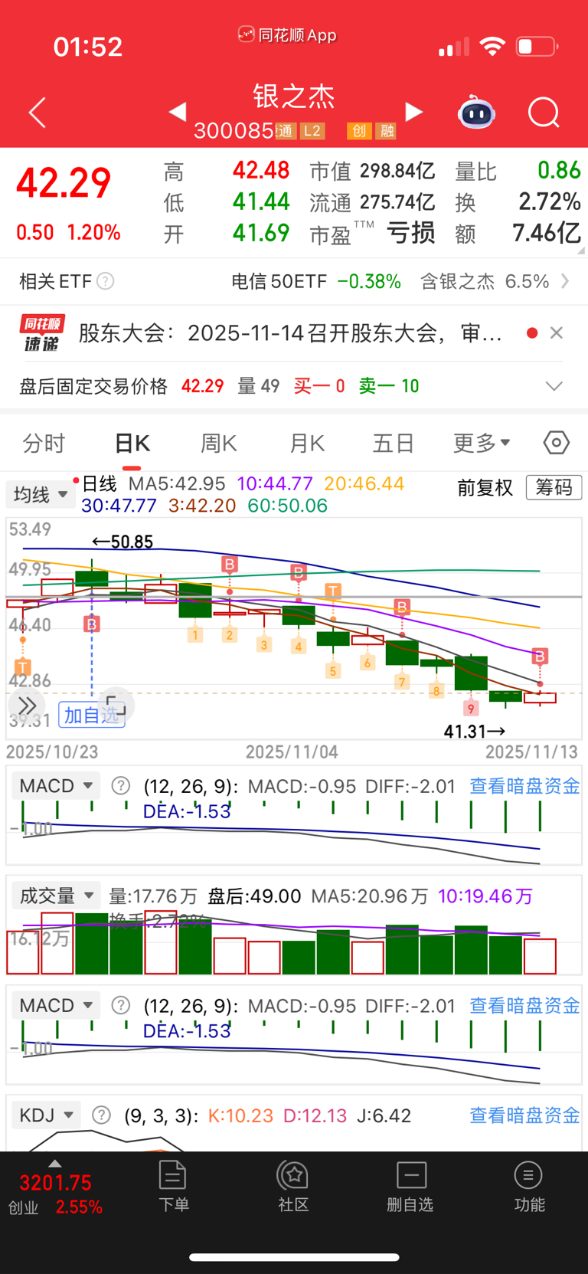Tap 下单 in bottom bar

[x=173, y=1187]
